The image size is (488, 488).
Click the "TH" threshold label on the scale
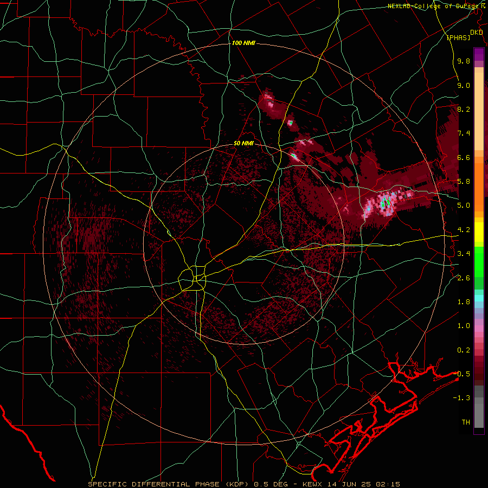click(x=466, y=422)
